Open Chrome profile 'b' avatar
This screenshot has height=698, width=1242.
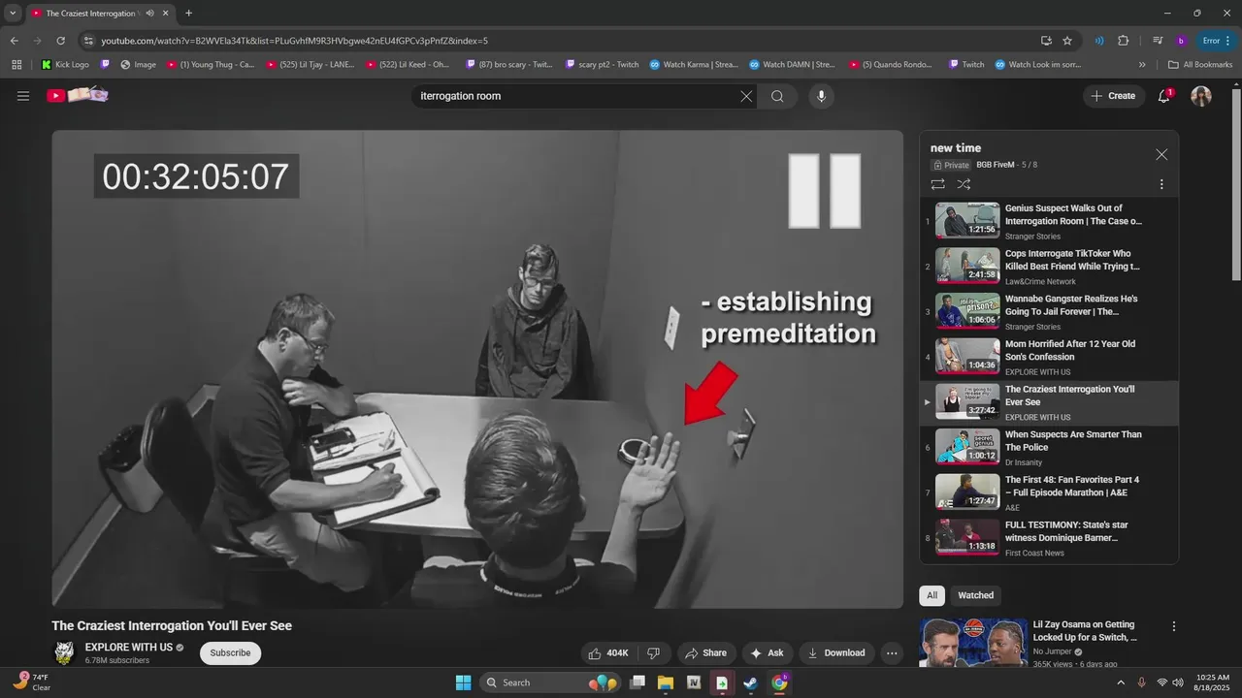1181,41
